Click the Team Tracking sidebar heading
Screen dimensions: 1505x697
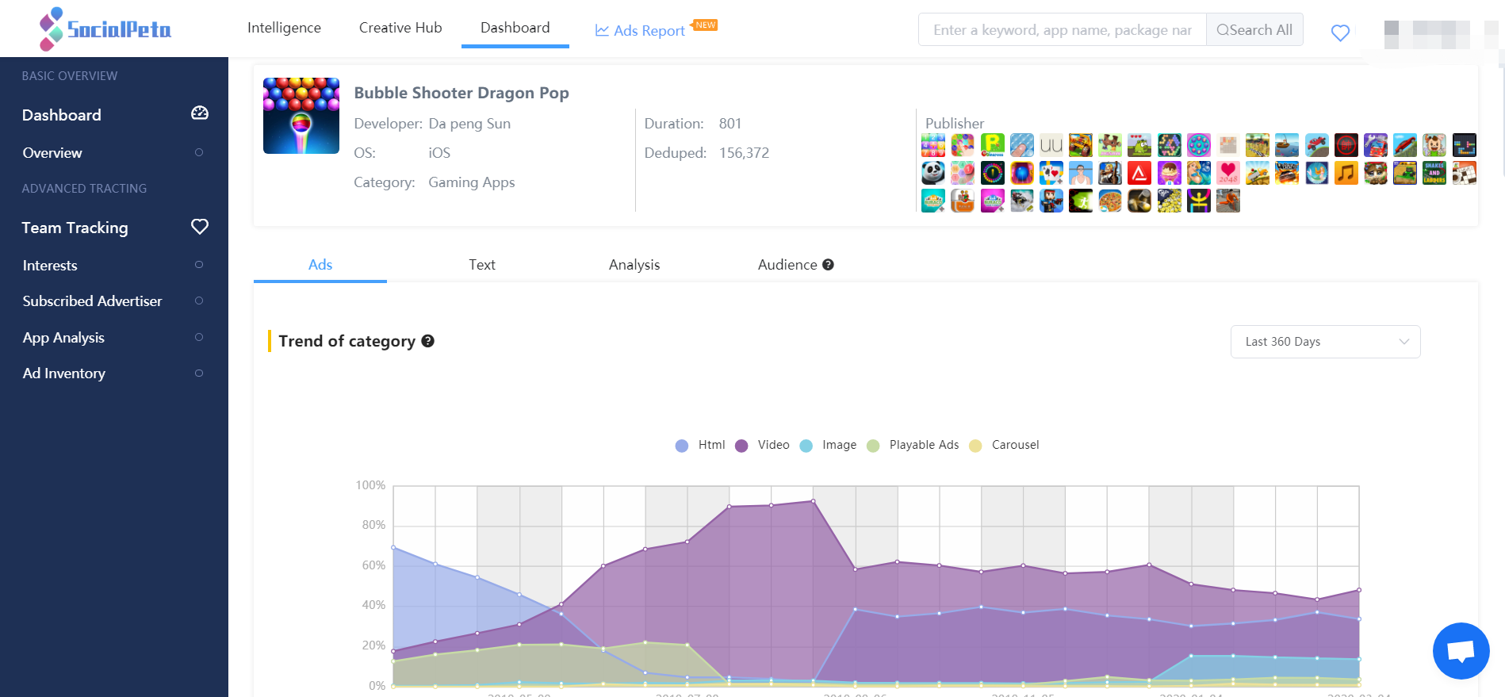(x=75, y=228)
